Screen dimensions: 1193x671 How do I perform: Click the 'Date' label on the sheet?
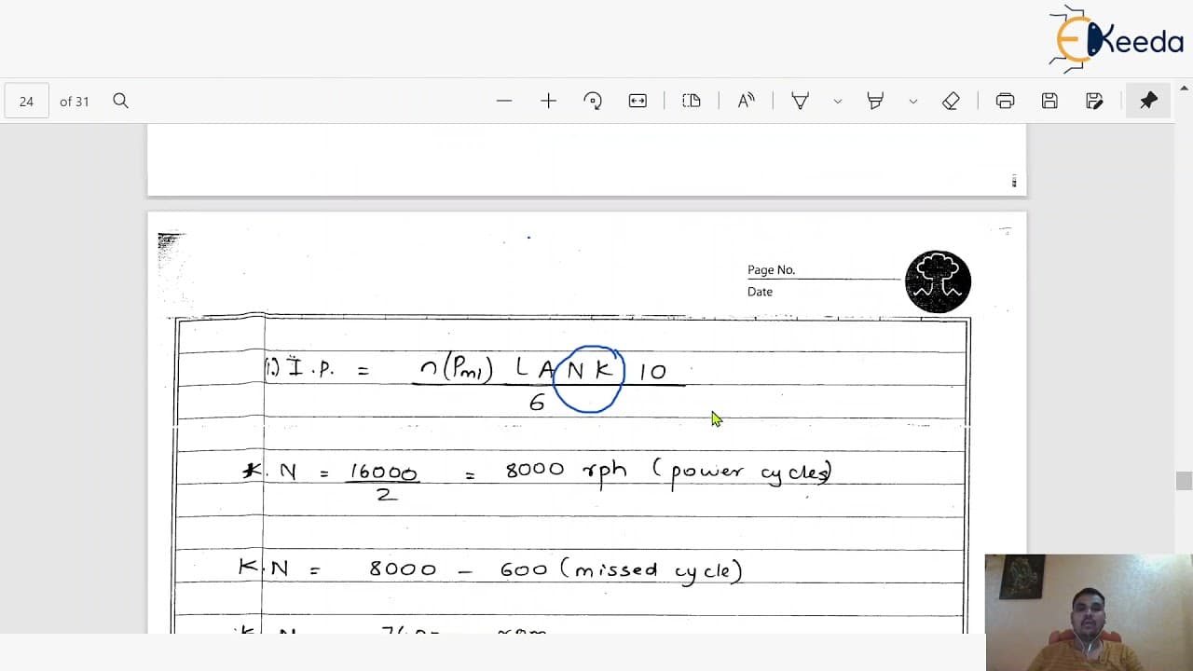click(x=760, y=292)
